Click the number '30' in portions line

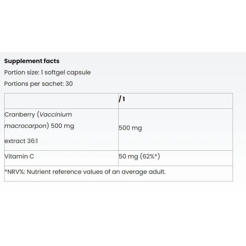pyautogui.click(x=69, y=84)
